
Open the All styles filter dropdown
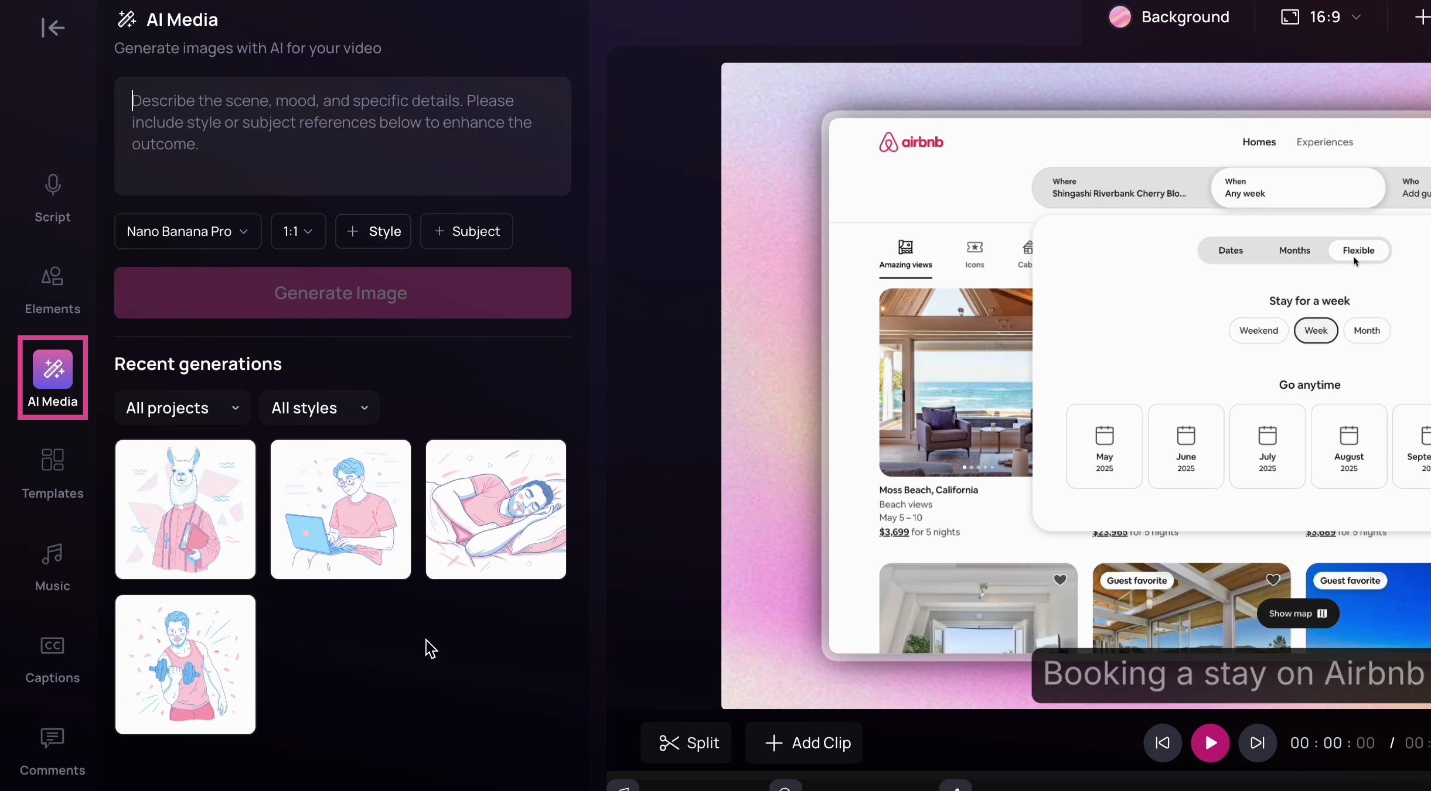pyautogui.click(x=319, y=408)
